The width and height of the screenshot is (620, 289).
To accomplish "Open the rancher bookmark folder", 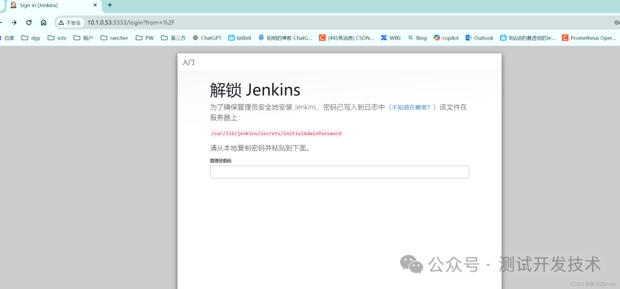I will pos(114,38).
